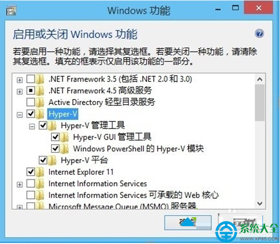
Task: Click the Hyper-V GUI 管理工具 folder icon
Action: point(64,137)
